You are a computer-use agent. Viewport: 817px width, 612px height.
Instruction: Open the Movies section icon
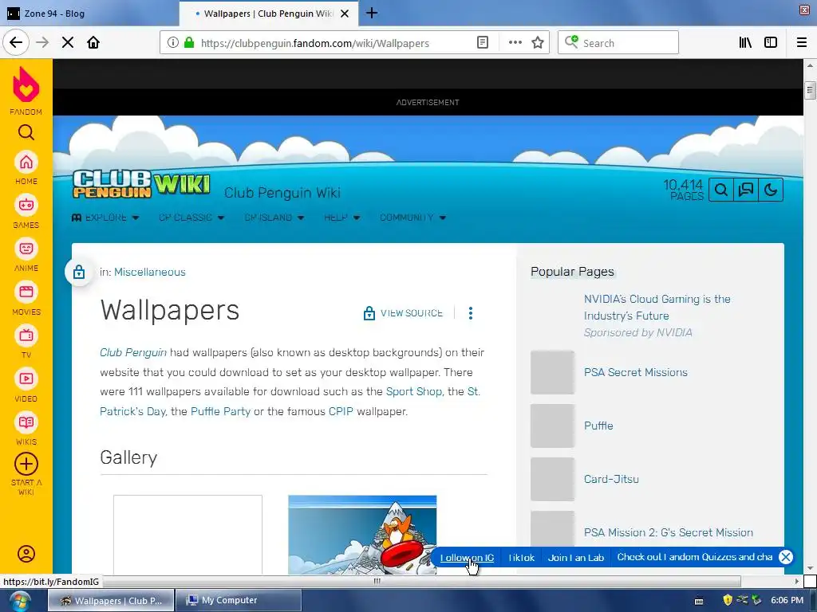[26, 292]
